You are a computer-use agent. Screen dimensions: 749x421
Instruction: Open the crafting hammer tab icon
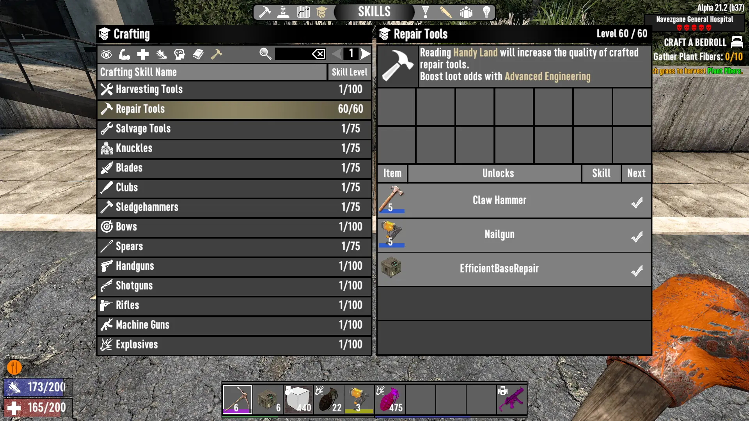(x=264, y=12)
